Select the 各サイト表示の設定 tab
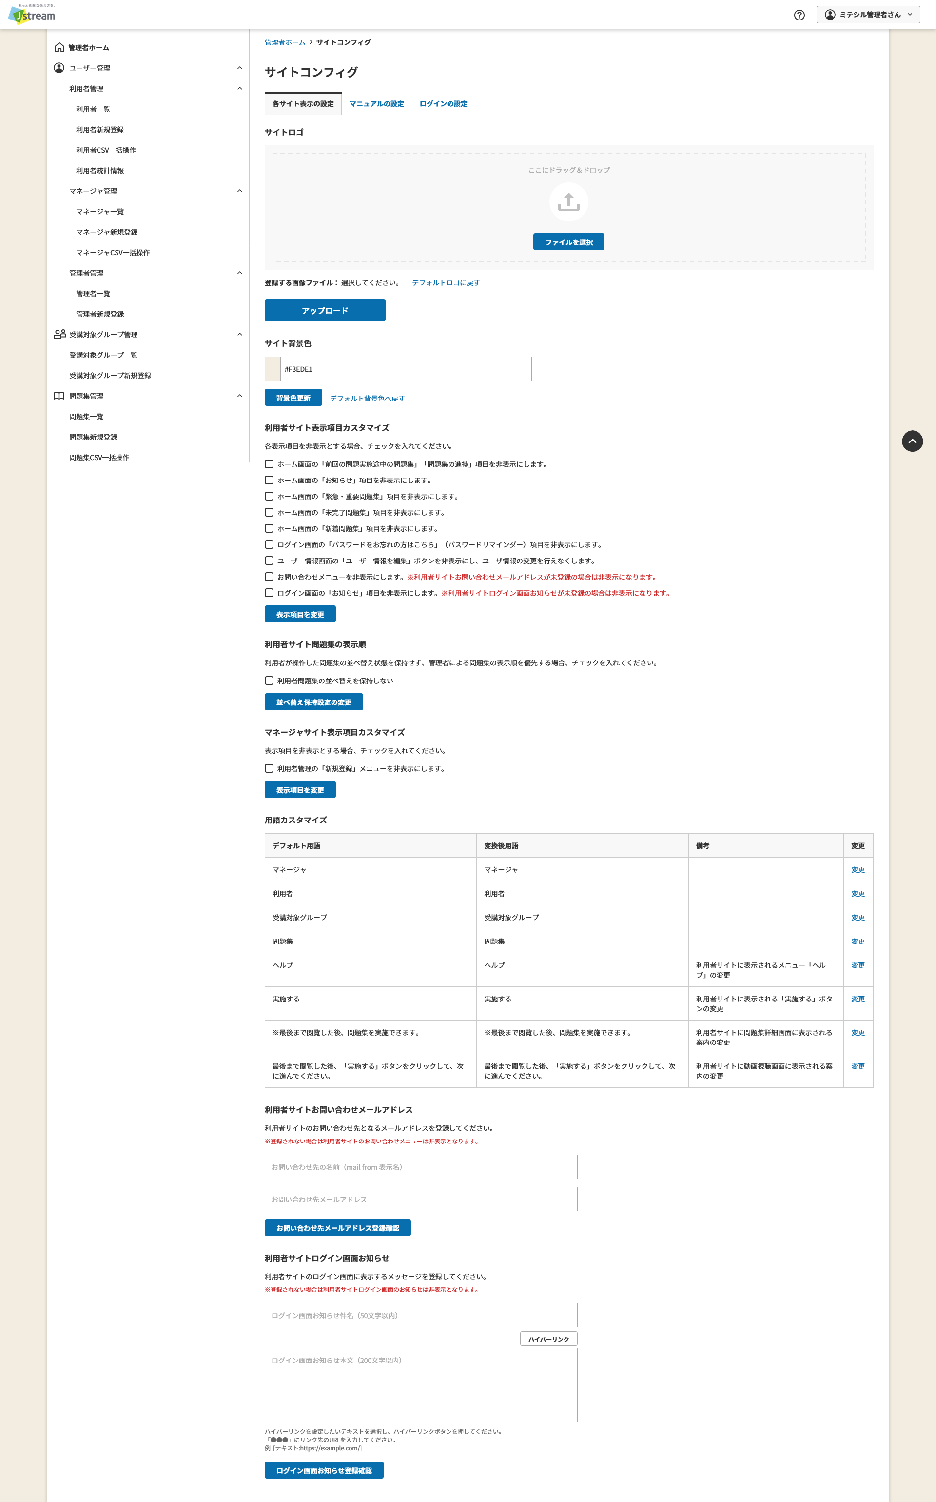936x1502 pixels. [x=303, y=104]
